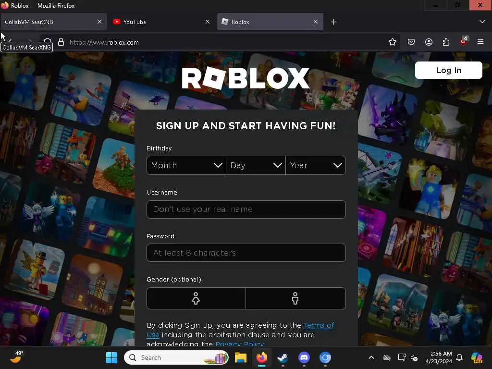Open a new tab with plus icon
Viewport: 492px width, 369px height.
[x=334, y=22]
